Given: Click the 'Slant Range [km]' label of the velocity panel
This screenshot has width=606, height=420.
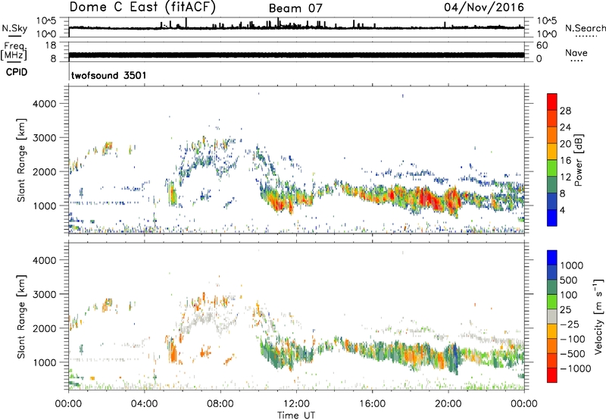Looking at the screenshot, I should tap(21, 316).
